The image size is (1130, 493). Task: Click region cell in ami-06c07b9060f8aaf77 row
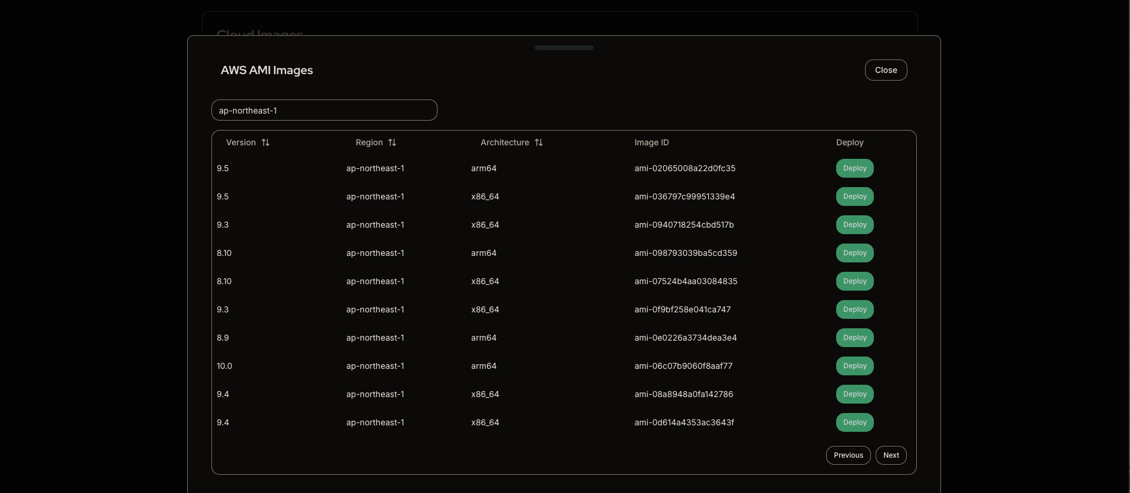click(x=375, y=366)
